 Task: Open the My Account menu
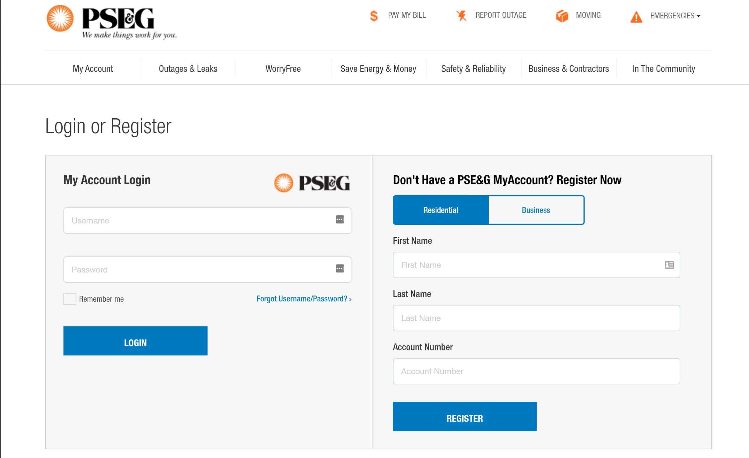click(93, 69)
